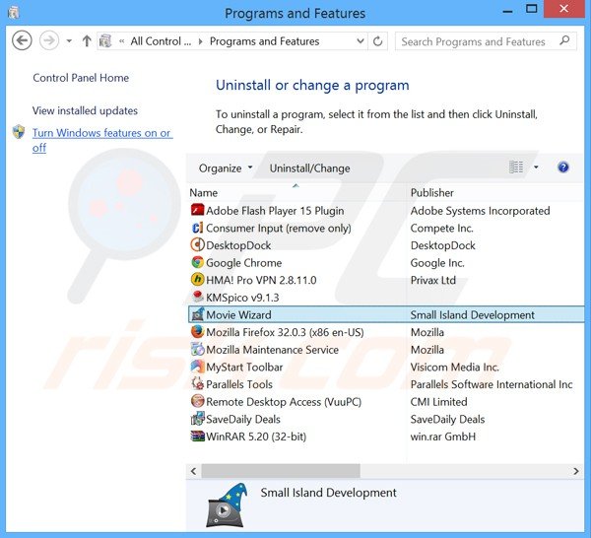Viewport: 591px width, 538px height.
Task: Click the DesktopDock program icon
Action: pyautogui.click(x=198, y=244)
